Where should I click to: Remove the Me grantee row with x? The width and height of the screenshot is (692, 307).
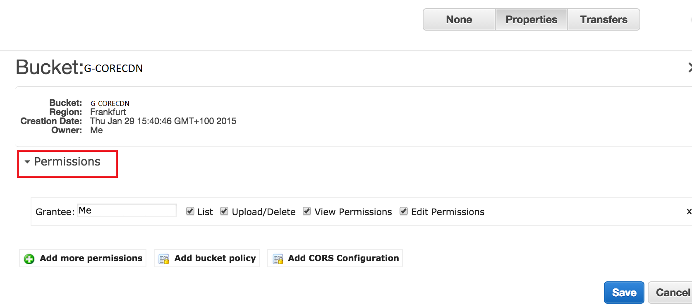[689, 211]
